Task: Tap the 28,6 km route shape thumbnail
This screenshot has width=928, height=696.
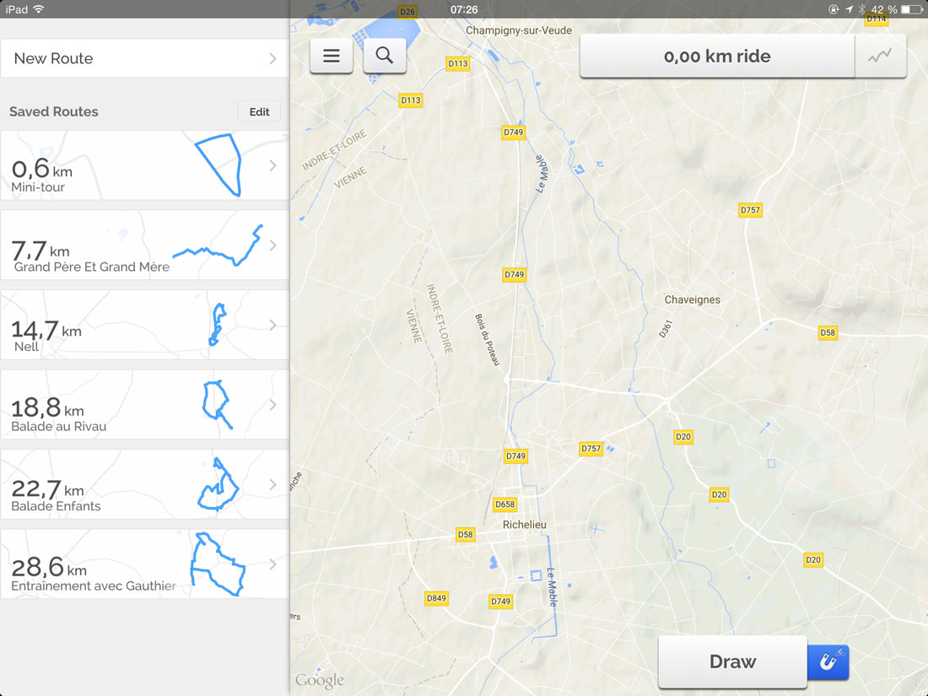Action: point(218,564)
